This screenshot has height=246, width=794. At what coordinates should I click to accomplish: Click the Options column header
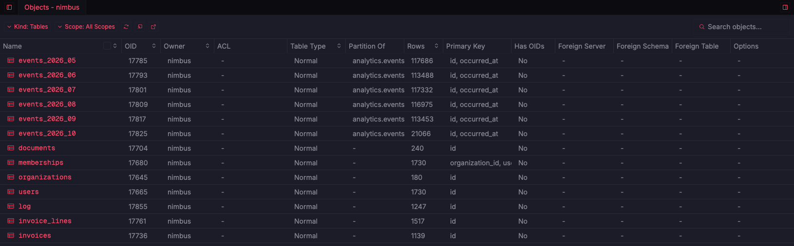pos(762,46)
